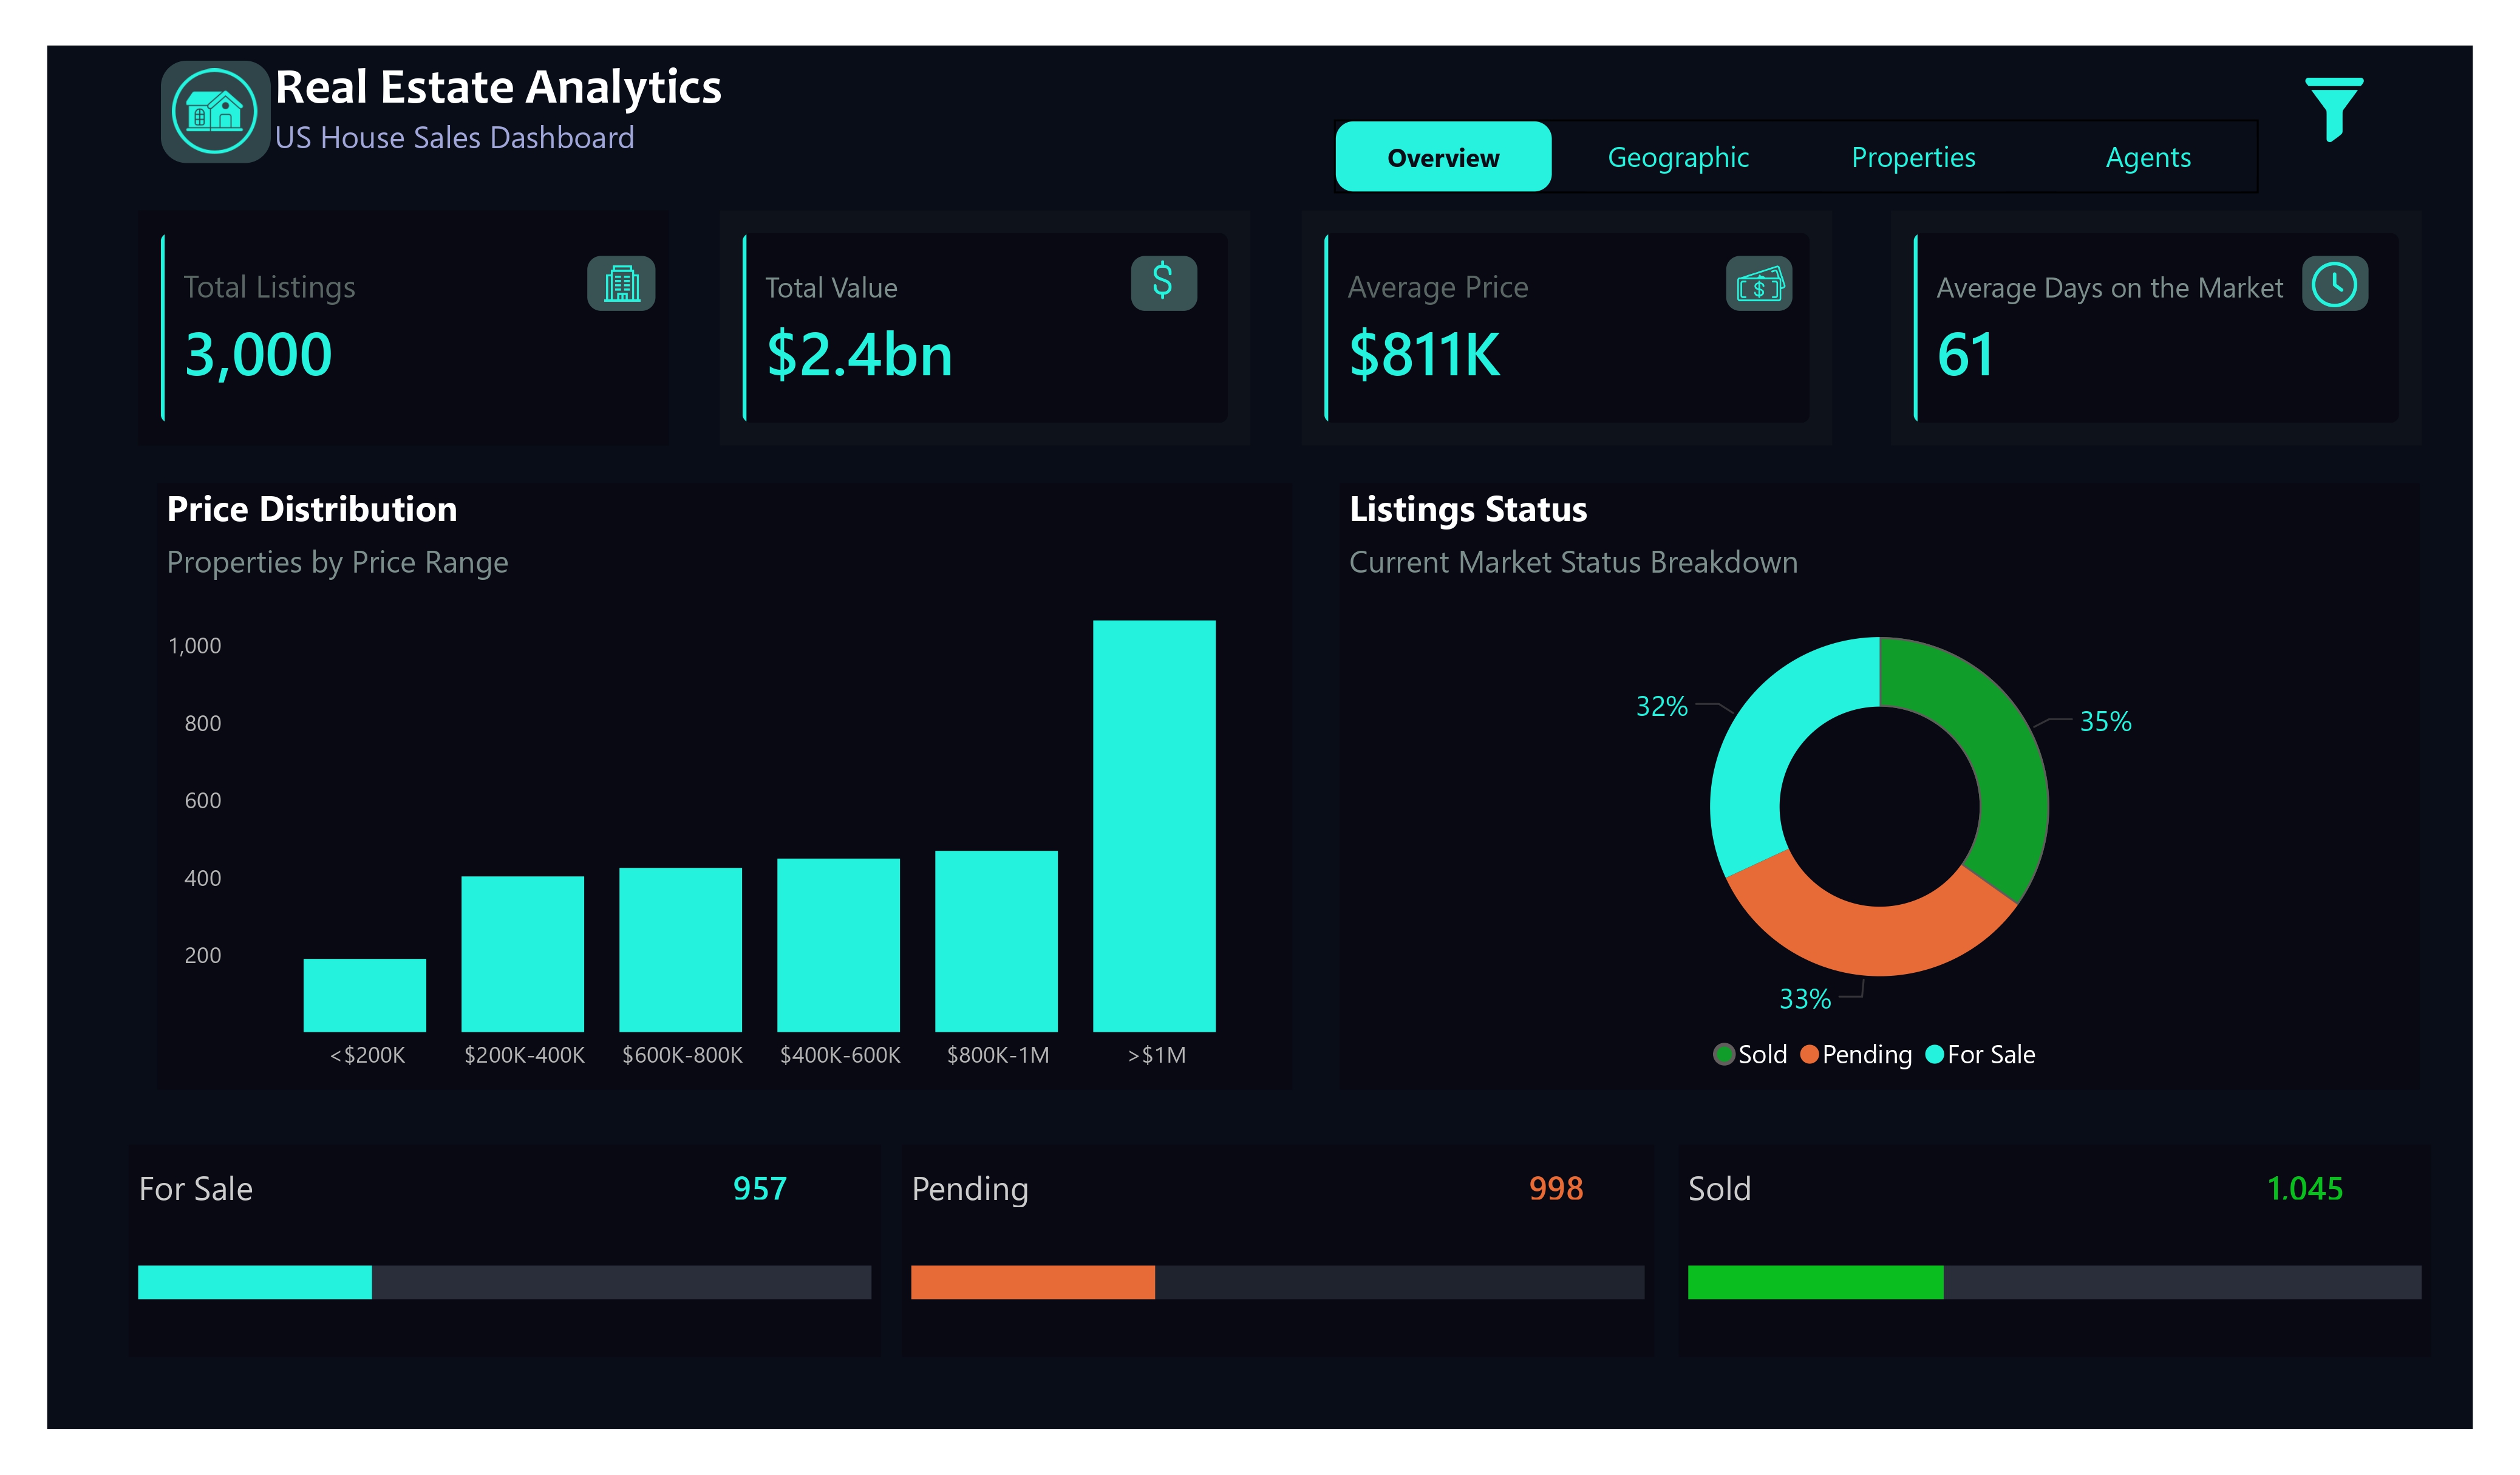
Task: Select the Properties tab
Action: click(1913, 156)
